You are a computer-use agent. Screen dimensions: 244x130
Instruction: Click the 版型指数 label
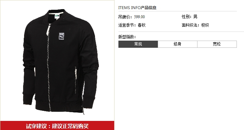pos(127,37)
